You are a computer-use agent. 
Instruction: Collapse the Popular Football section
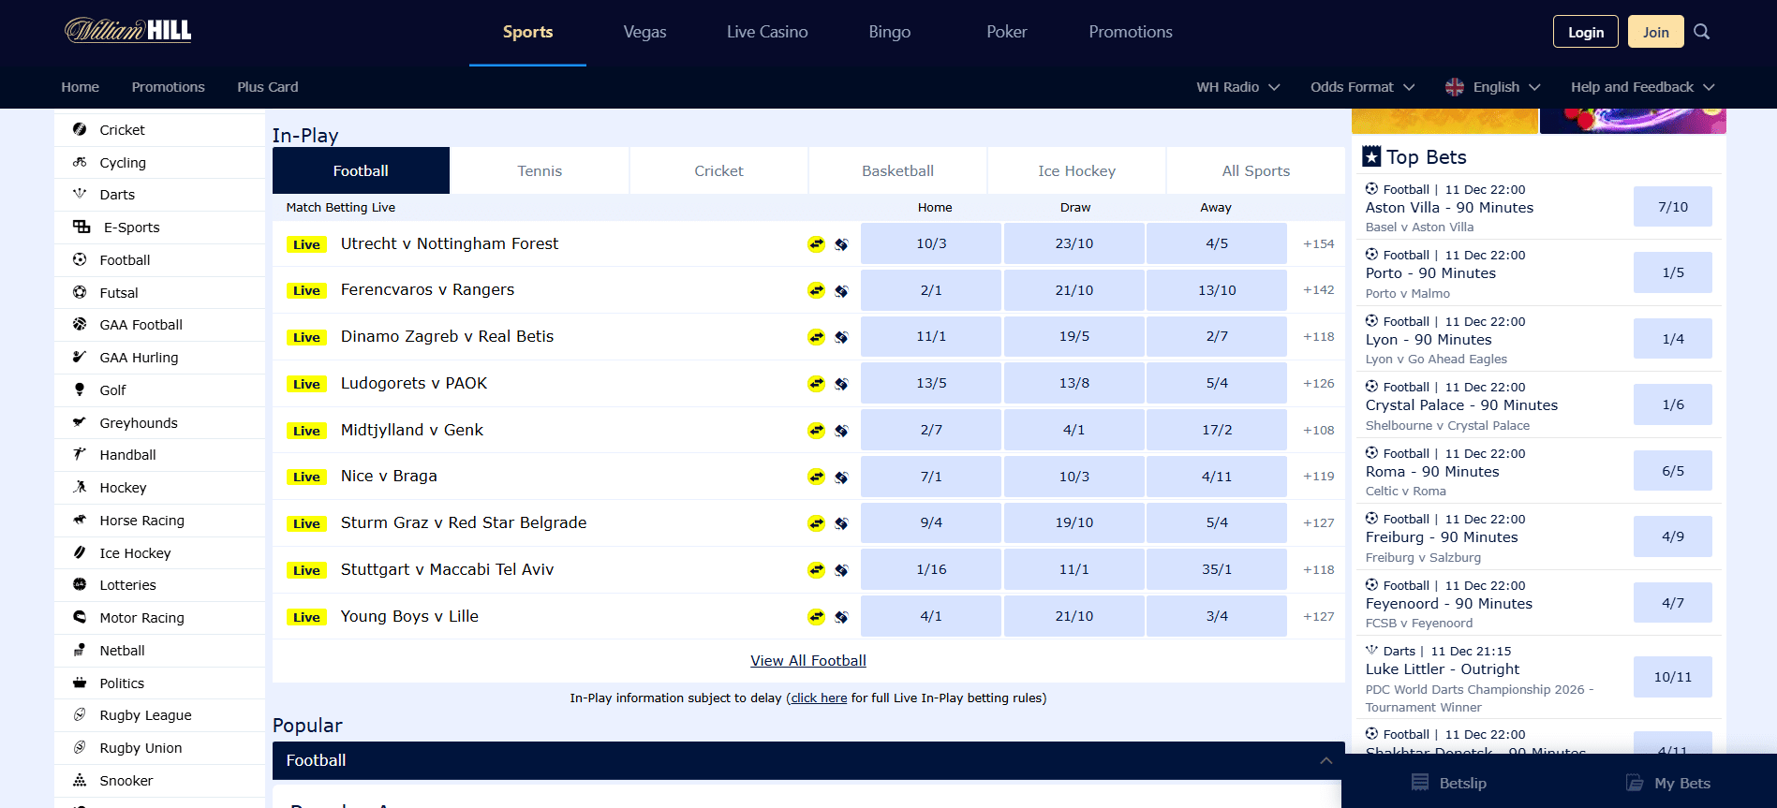pyautogui.click(x=1325, y=760)
